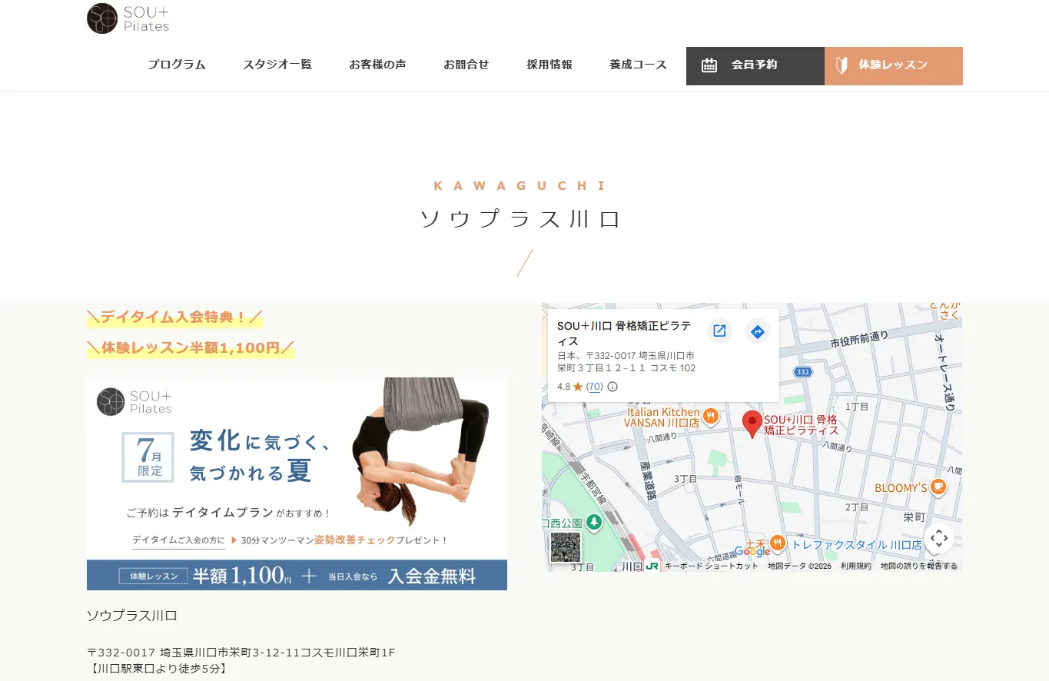1049x681 pixels.
Task: Click the JR 川口 station marker
Action: (652, 566)
